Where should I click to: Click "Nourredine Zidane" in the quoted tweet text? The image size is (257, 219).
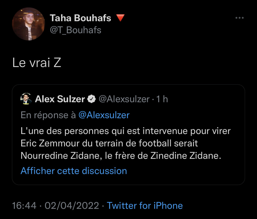coord(60,156)
